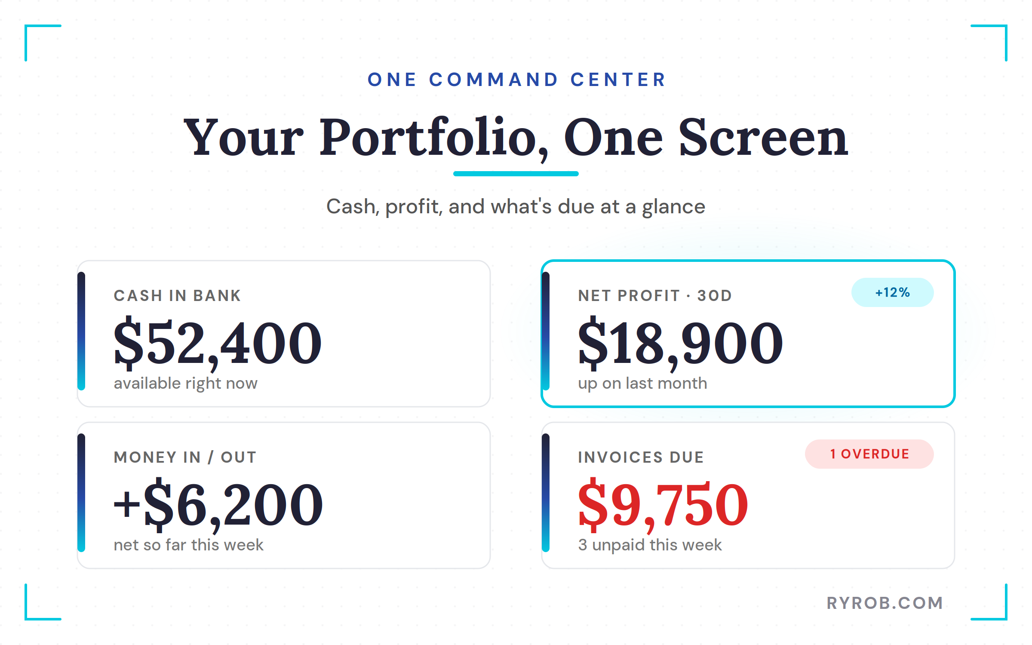Open the Invoices Due card
This screenshot has width=1032, height=645.
[x=748, y=495]
